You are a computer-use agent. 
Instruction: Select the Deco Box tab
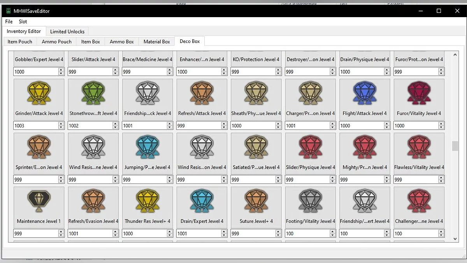coord(190,41)
